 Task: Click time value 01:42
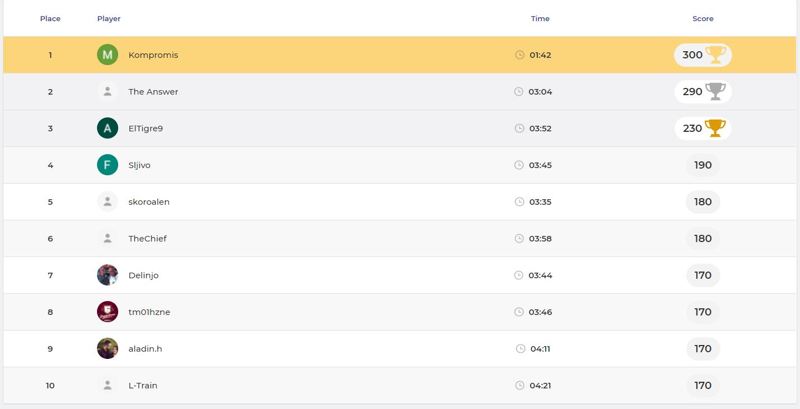point(540,55)
